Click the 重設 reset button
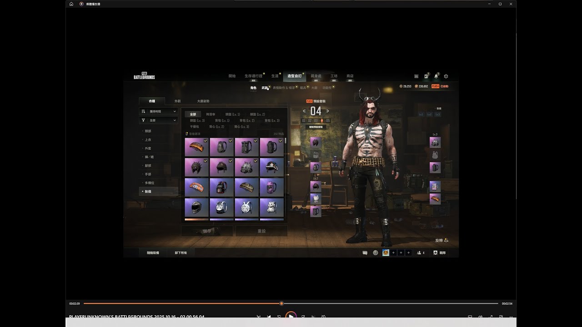Image resolution: width=582 pixels, height=327 pixels. (x=261, y=231)
